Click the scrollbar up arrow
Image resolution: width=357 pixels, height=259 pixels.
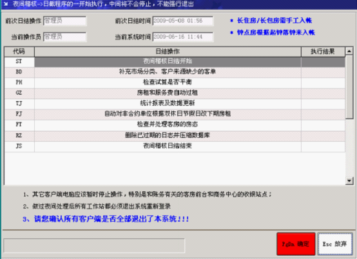349,51
